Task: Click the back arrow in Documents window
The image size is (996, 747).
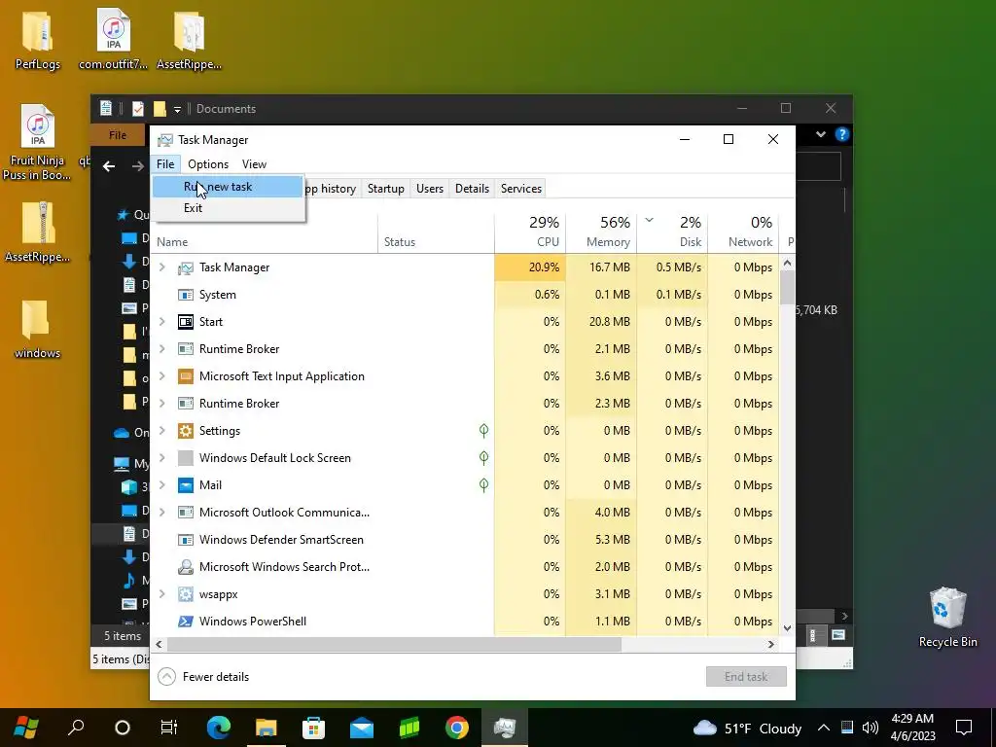Action: [109, 166]
